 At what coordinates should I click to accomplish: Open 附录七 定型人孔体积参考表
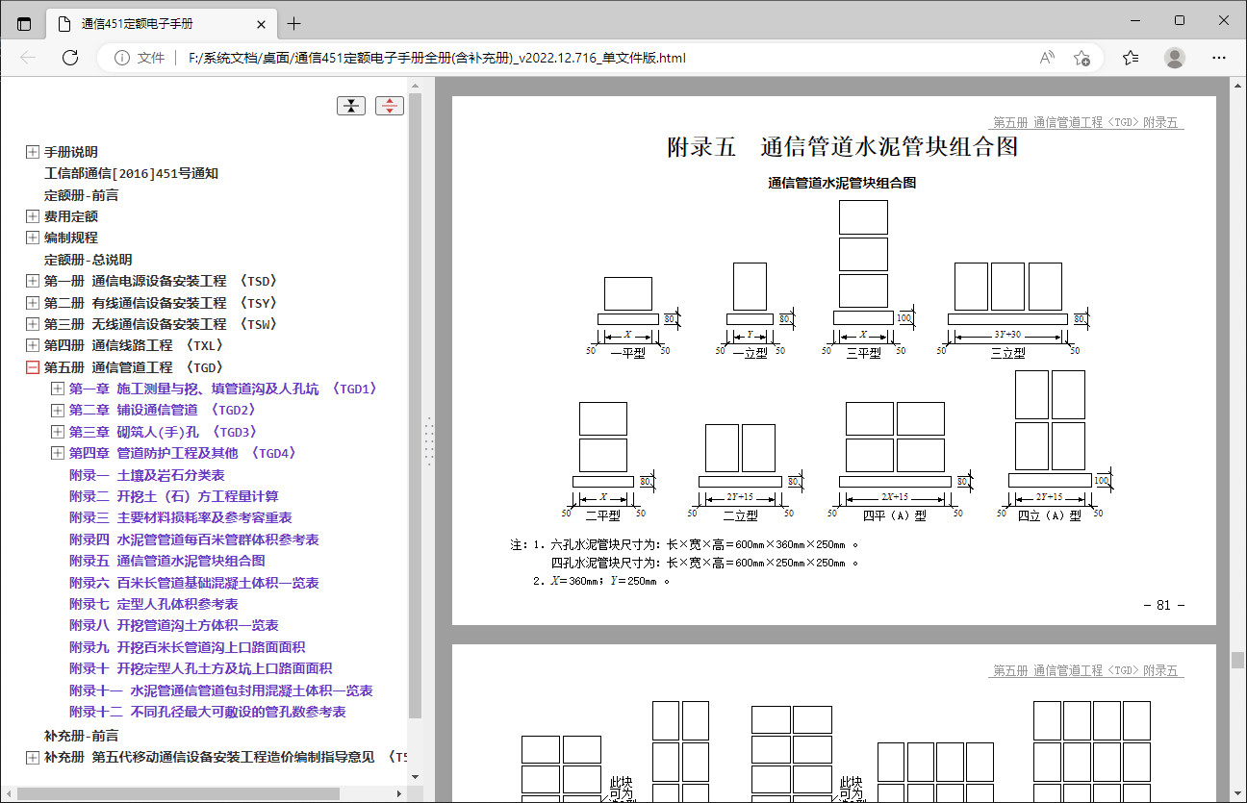[x=154, y=604]
